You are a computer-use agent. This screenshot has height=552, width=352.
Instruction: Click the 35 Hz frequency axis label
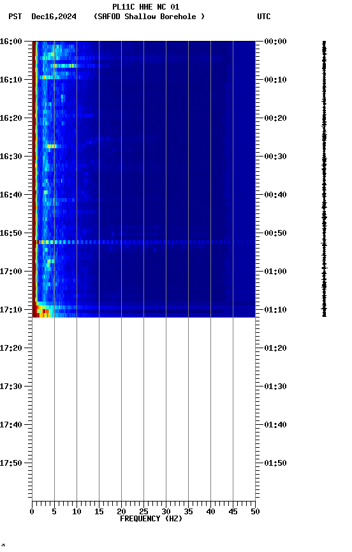188,512
